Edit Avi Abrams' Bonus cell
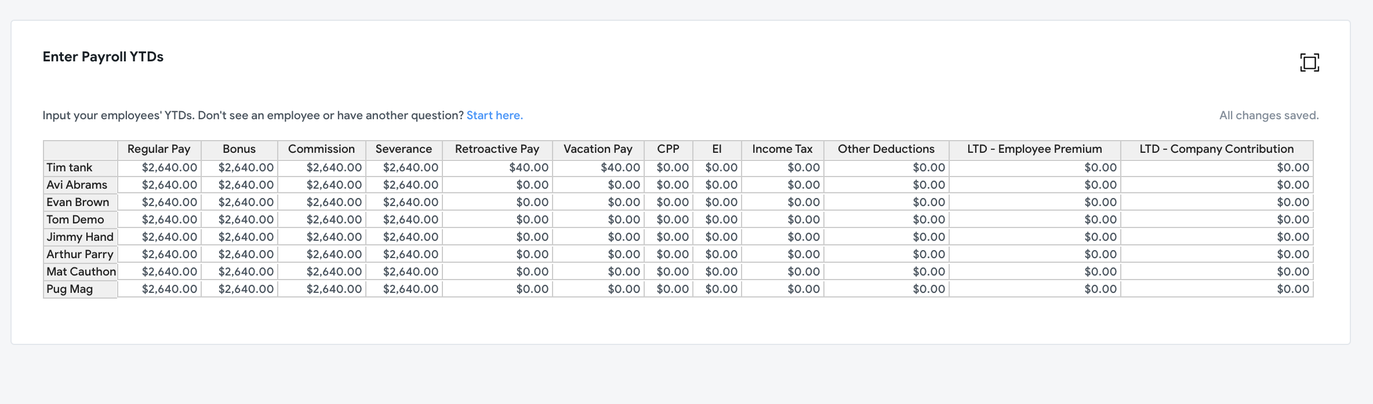The image size is (1373, 404). pos(239,185)
